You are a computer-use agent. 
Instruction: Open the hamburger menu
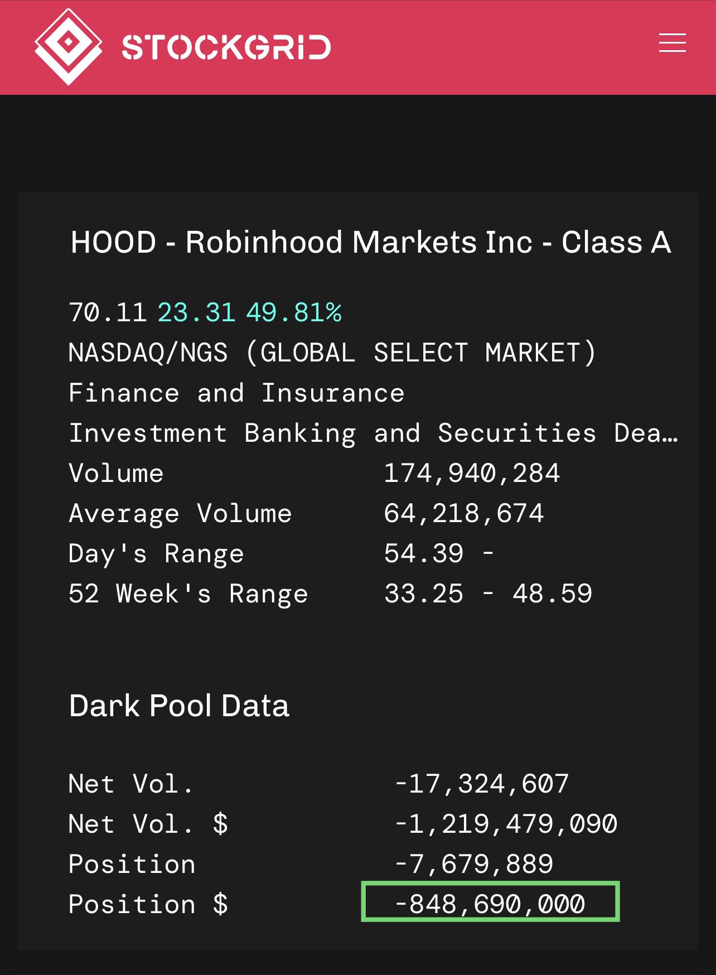click(x=672, y=44)
